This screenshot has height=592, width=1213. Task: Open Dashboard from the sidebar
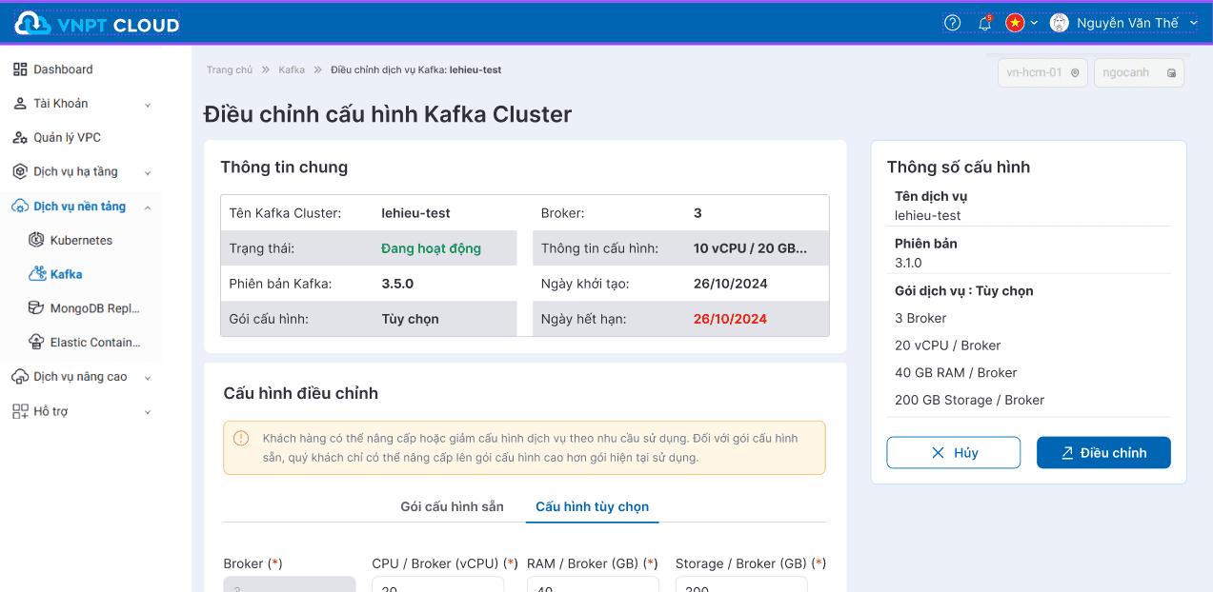(63, 69)
